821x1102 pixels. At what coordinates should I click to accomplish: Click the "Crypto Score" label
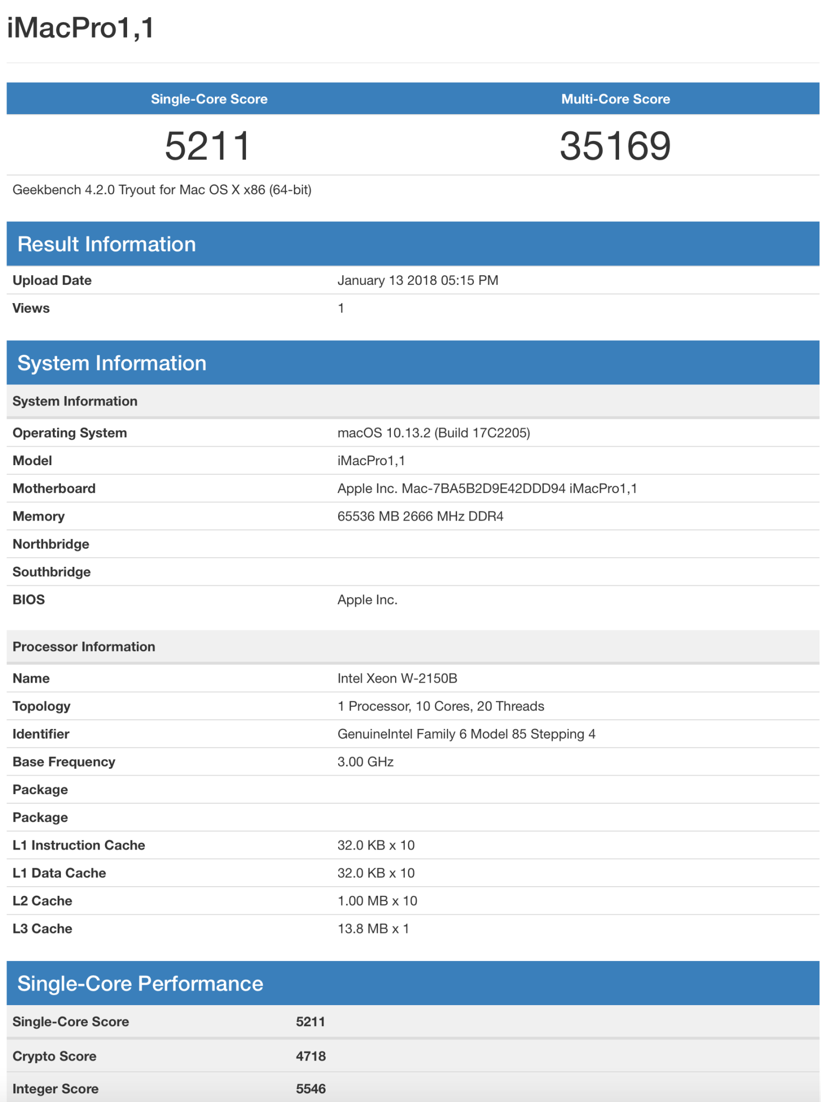(54, 1056)
